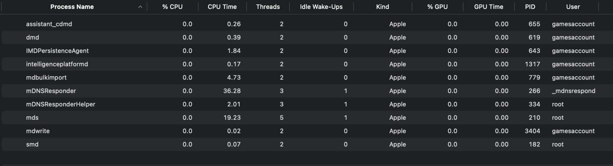Click the User column header
The height and width of the screenshot is (166, 613).
coord(573,7)
